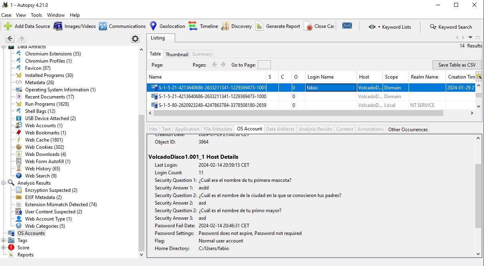
Task: Expand the Score tree node
Action: pos(4,248)
